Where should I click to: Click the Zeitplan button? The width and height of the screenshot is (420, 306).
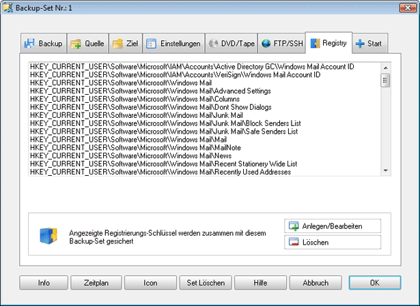click(x=96, y=283)
